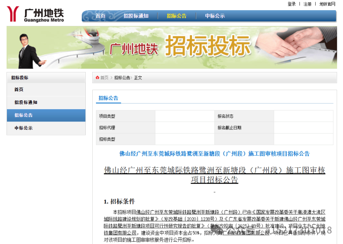Click the Guangzhou Metro logo
The width and height of the screenshot is (343, 244).
point(35,15)
